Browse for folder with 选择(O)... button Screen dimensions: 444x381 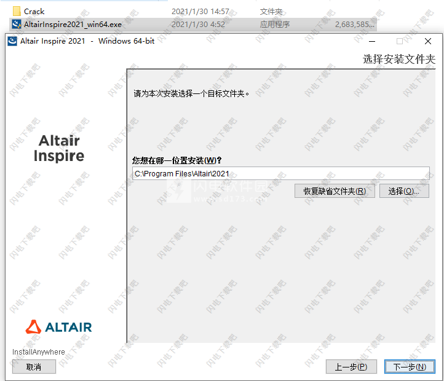(404, 191)
